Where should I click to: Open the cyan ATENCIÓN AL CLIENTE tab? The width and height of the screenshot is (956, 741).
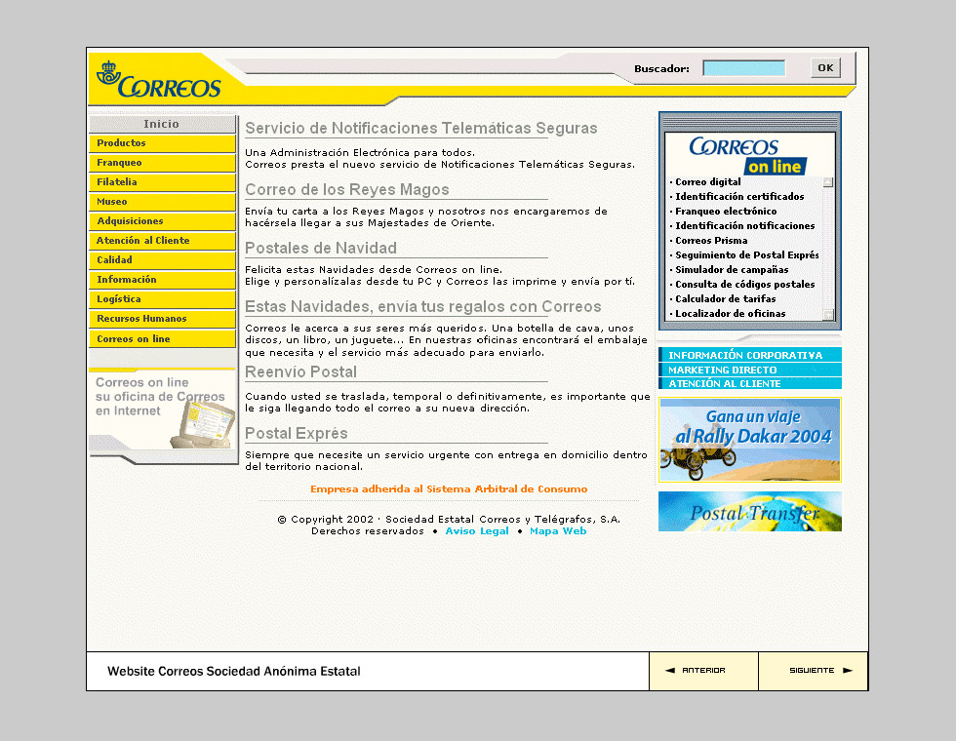750,383
